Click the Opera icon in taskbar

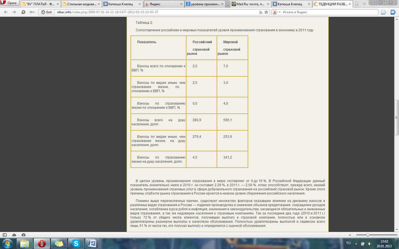point(42,243)
